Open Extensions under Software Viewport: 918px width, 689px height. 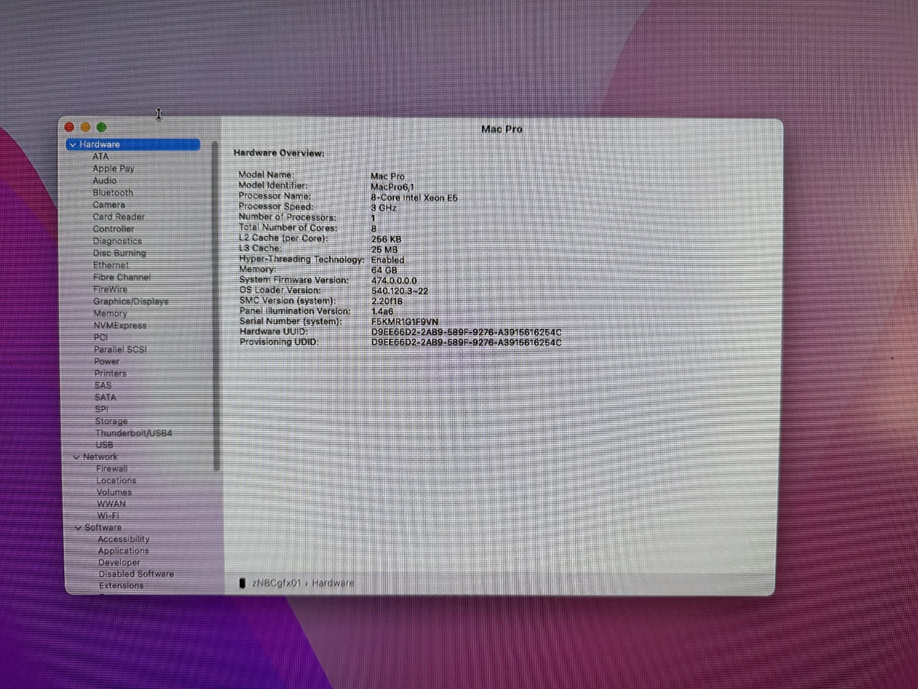121,586
